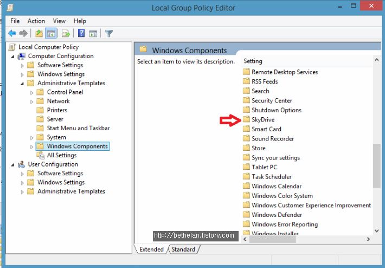Select the Windows Error Reporting item
385x268 pixels.
pos(285,224)
